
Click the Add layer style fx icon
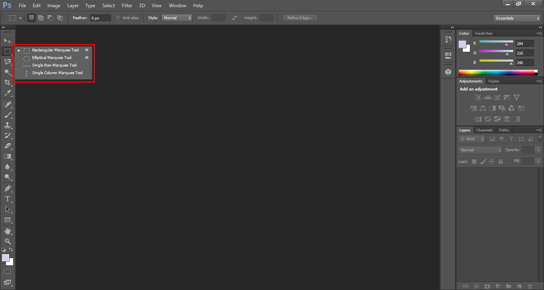[x=476, y=286]
